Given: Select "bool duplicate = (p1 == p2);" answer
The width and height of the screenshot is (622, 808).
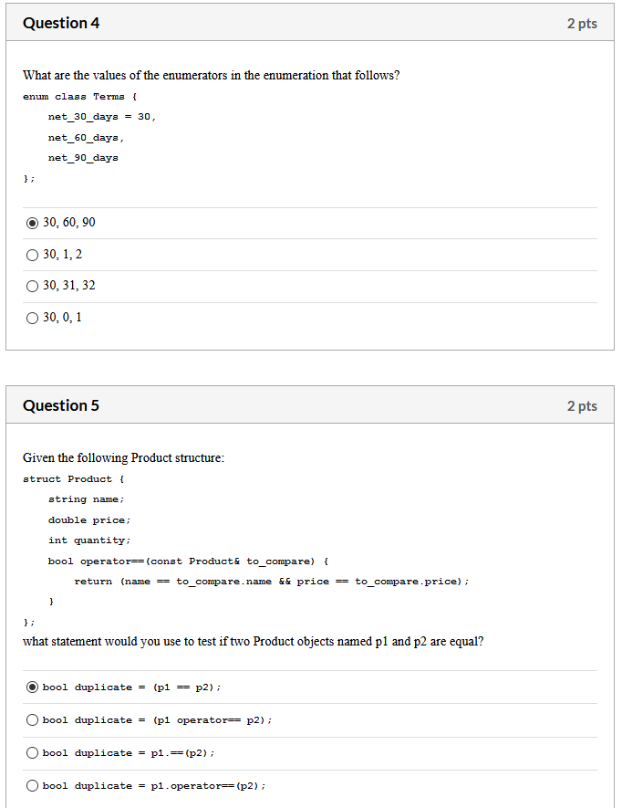Looking at the screenshot, I should [32, 687].
